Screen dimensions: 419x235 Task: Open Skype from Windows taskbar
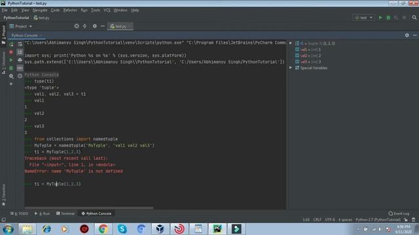pos(122,229)
